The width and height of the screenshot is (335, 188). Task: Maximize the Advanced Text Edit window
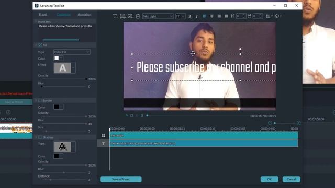(x=285, y=6)
